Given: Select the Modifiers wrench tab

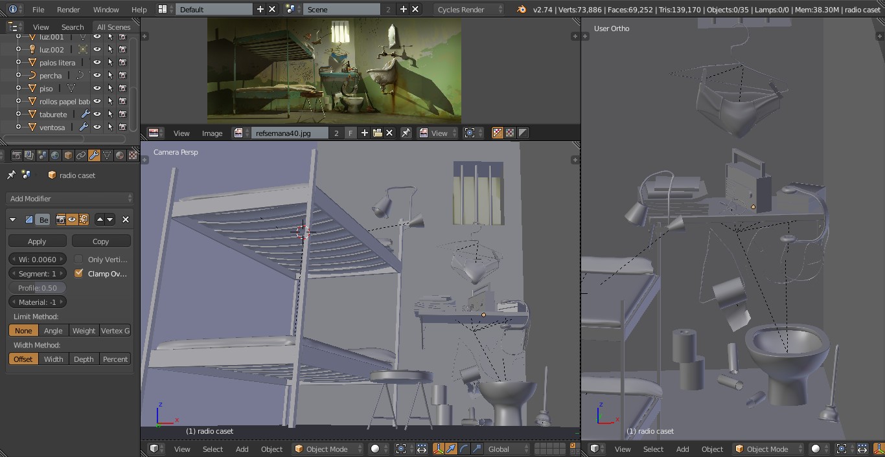Looking at the screenshot, I should click(x=94, y=155).
